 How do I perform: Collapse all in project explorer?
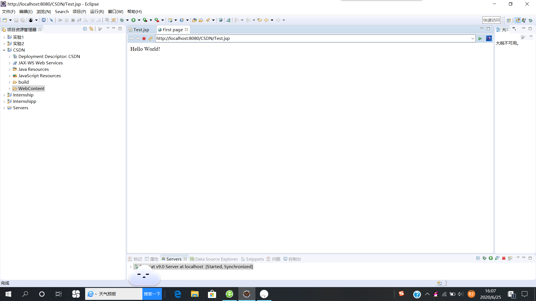tap(85, 29)
